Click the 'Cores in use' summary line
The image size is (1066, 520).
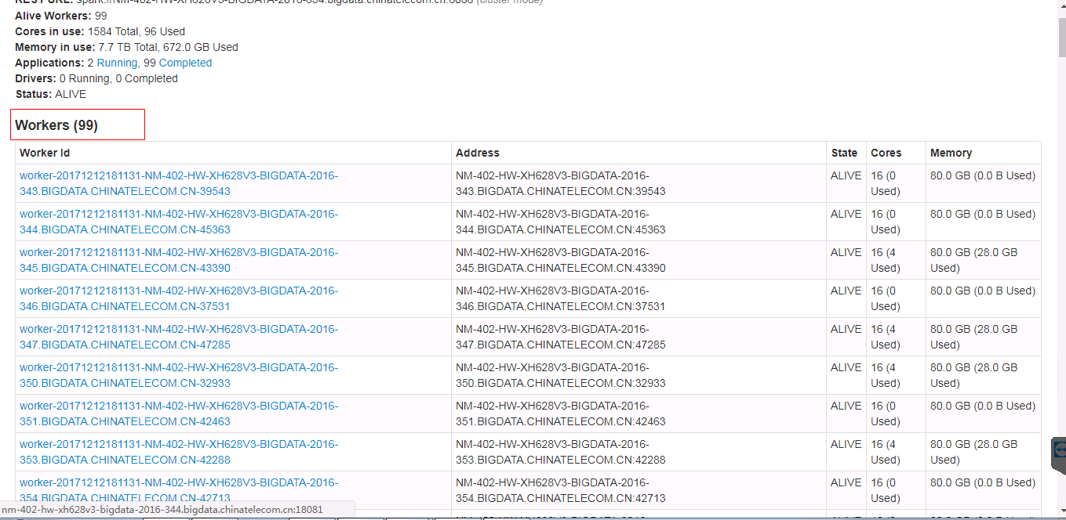[100, 31]
